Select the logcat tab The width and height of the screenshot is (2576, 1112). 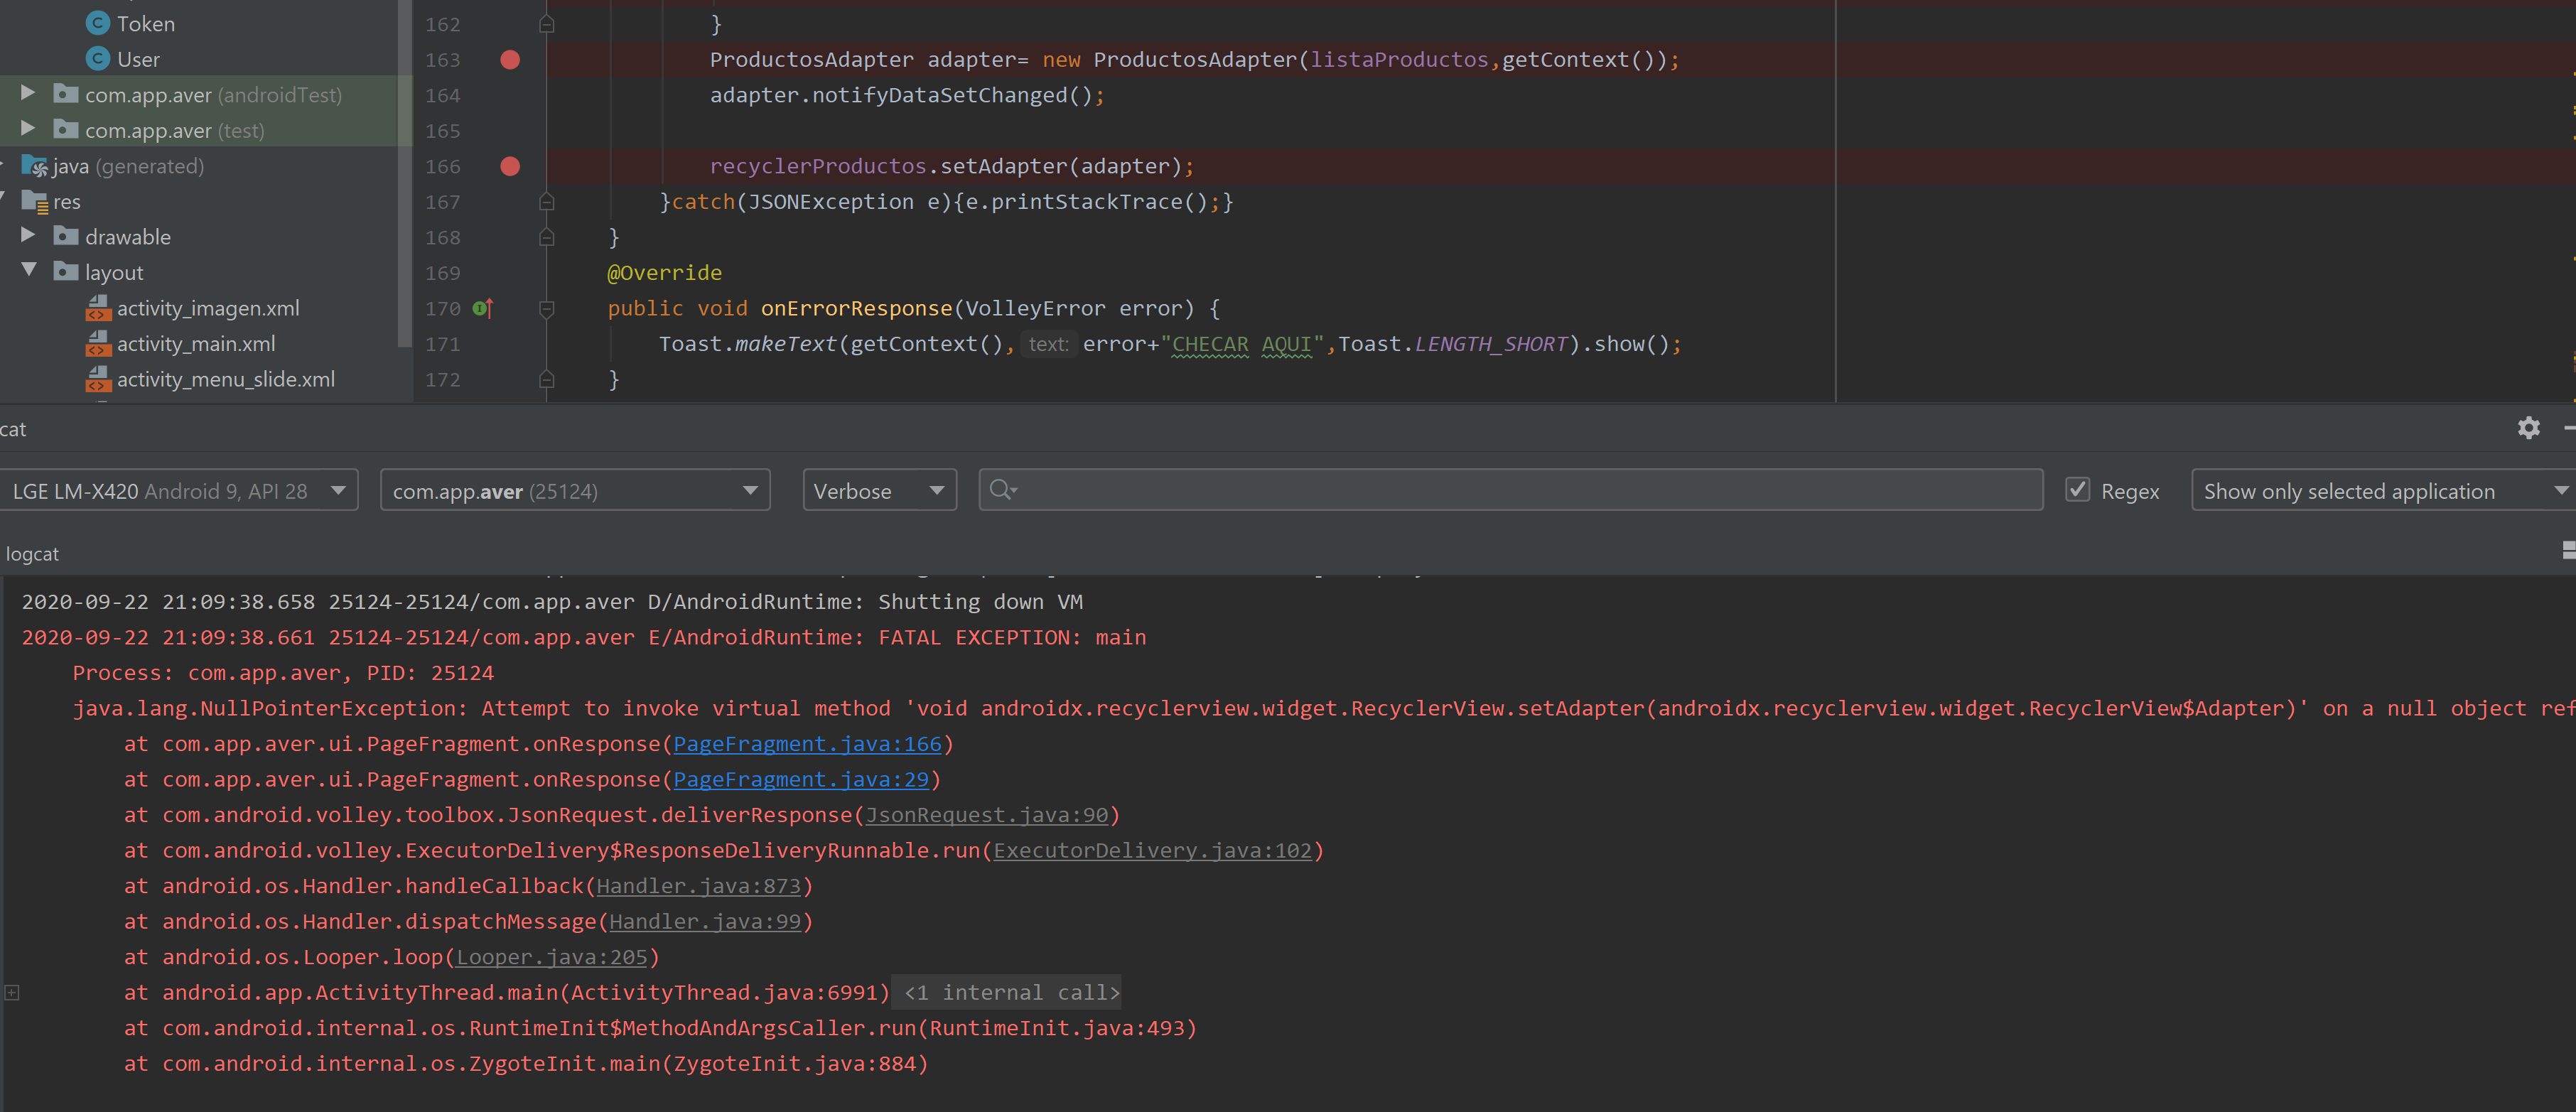[x=32, y=553]
